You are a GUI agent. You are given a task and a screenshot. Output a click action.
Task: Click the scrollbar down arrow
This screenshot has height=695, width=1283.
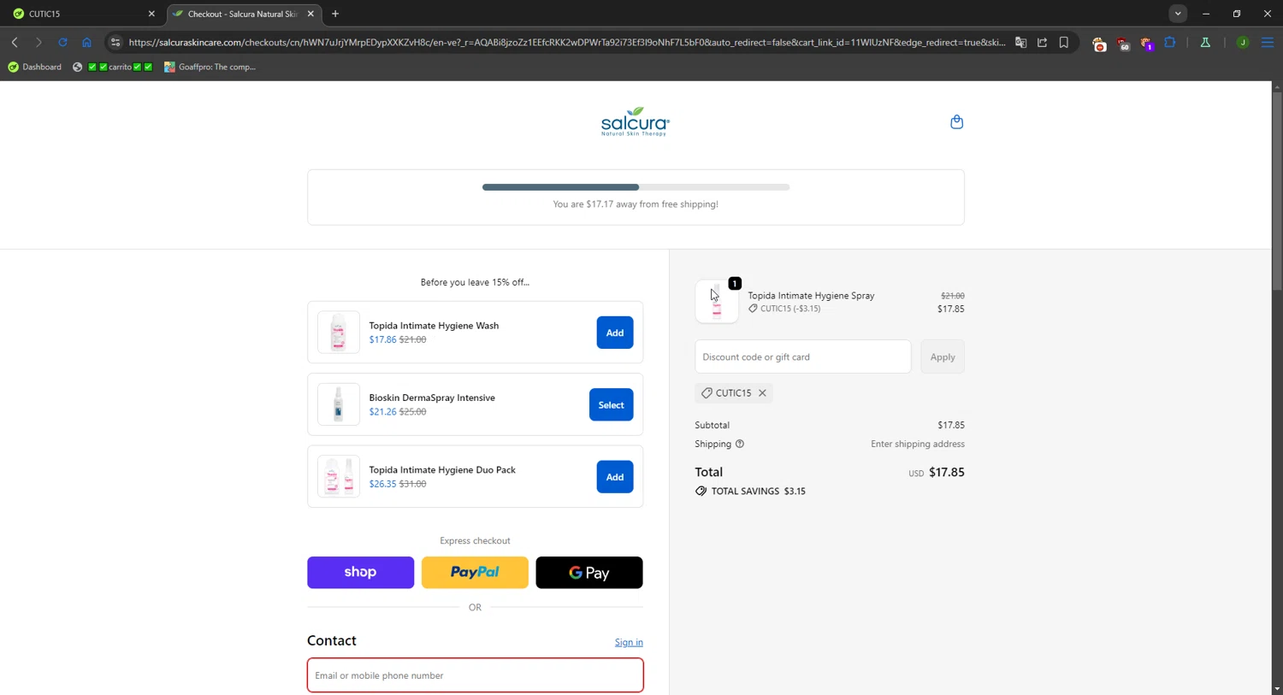(1277, 689)
